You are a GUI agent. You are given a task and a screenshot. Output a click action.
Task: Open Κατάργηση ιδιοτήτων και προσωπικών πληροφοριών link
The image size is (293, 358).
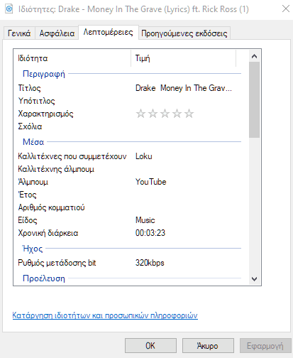(x=105, y=315)
